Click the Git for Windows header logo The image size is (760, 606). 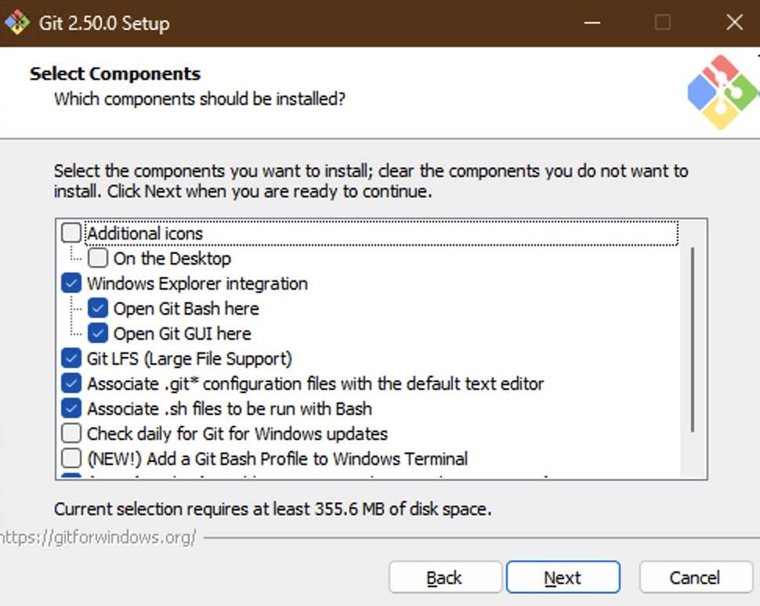pos(722,92)
